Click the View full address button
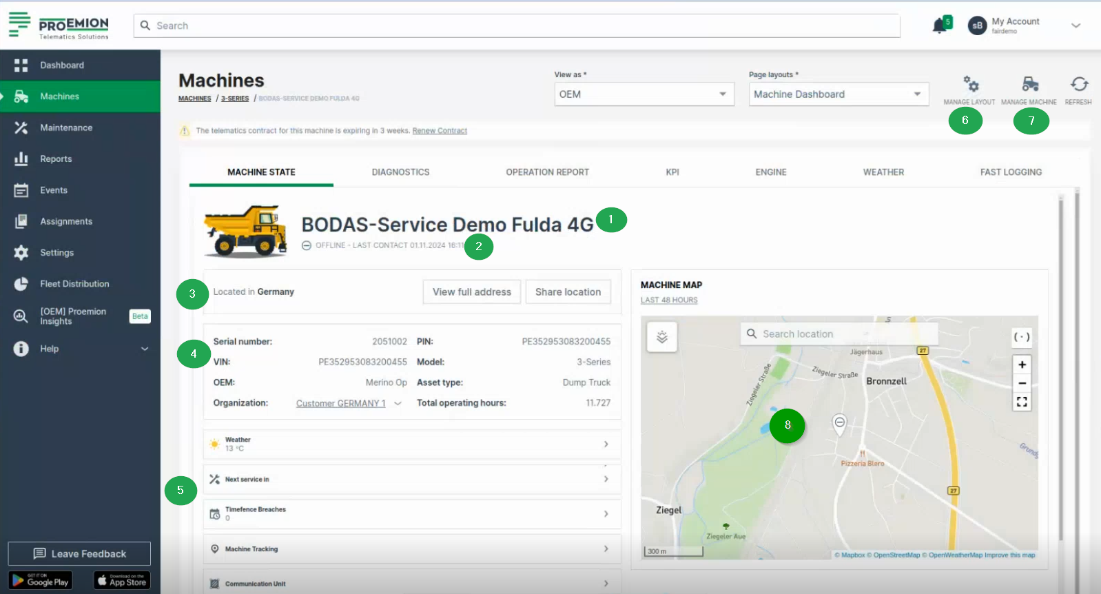The image size is (1101, 594). pos(471,292)
